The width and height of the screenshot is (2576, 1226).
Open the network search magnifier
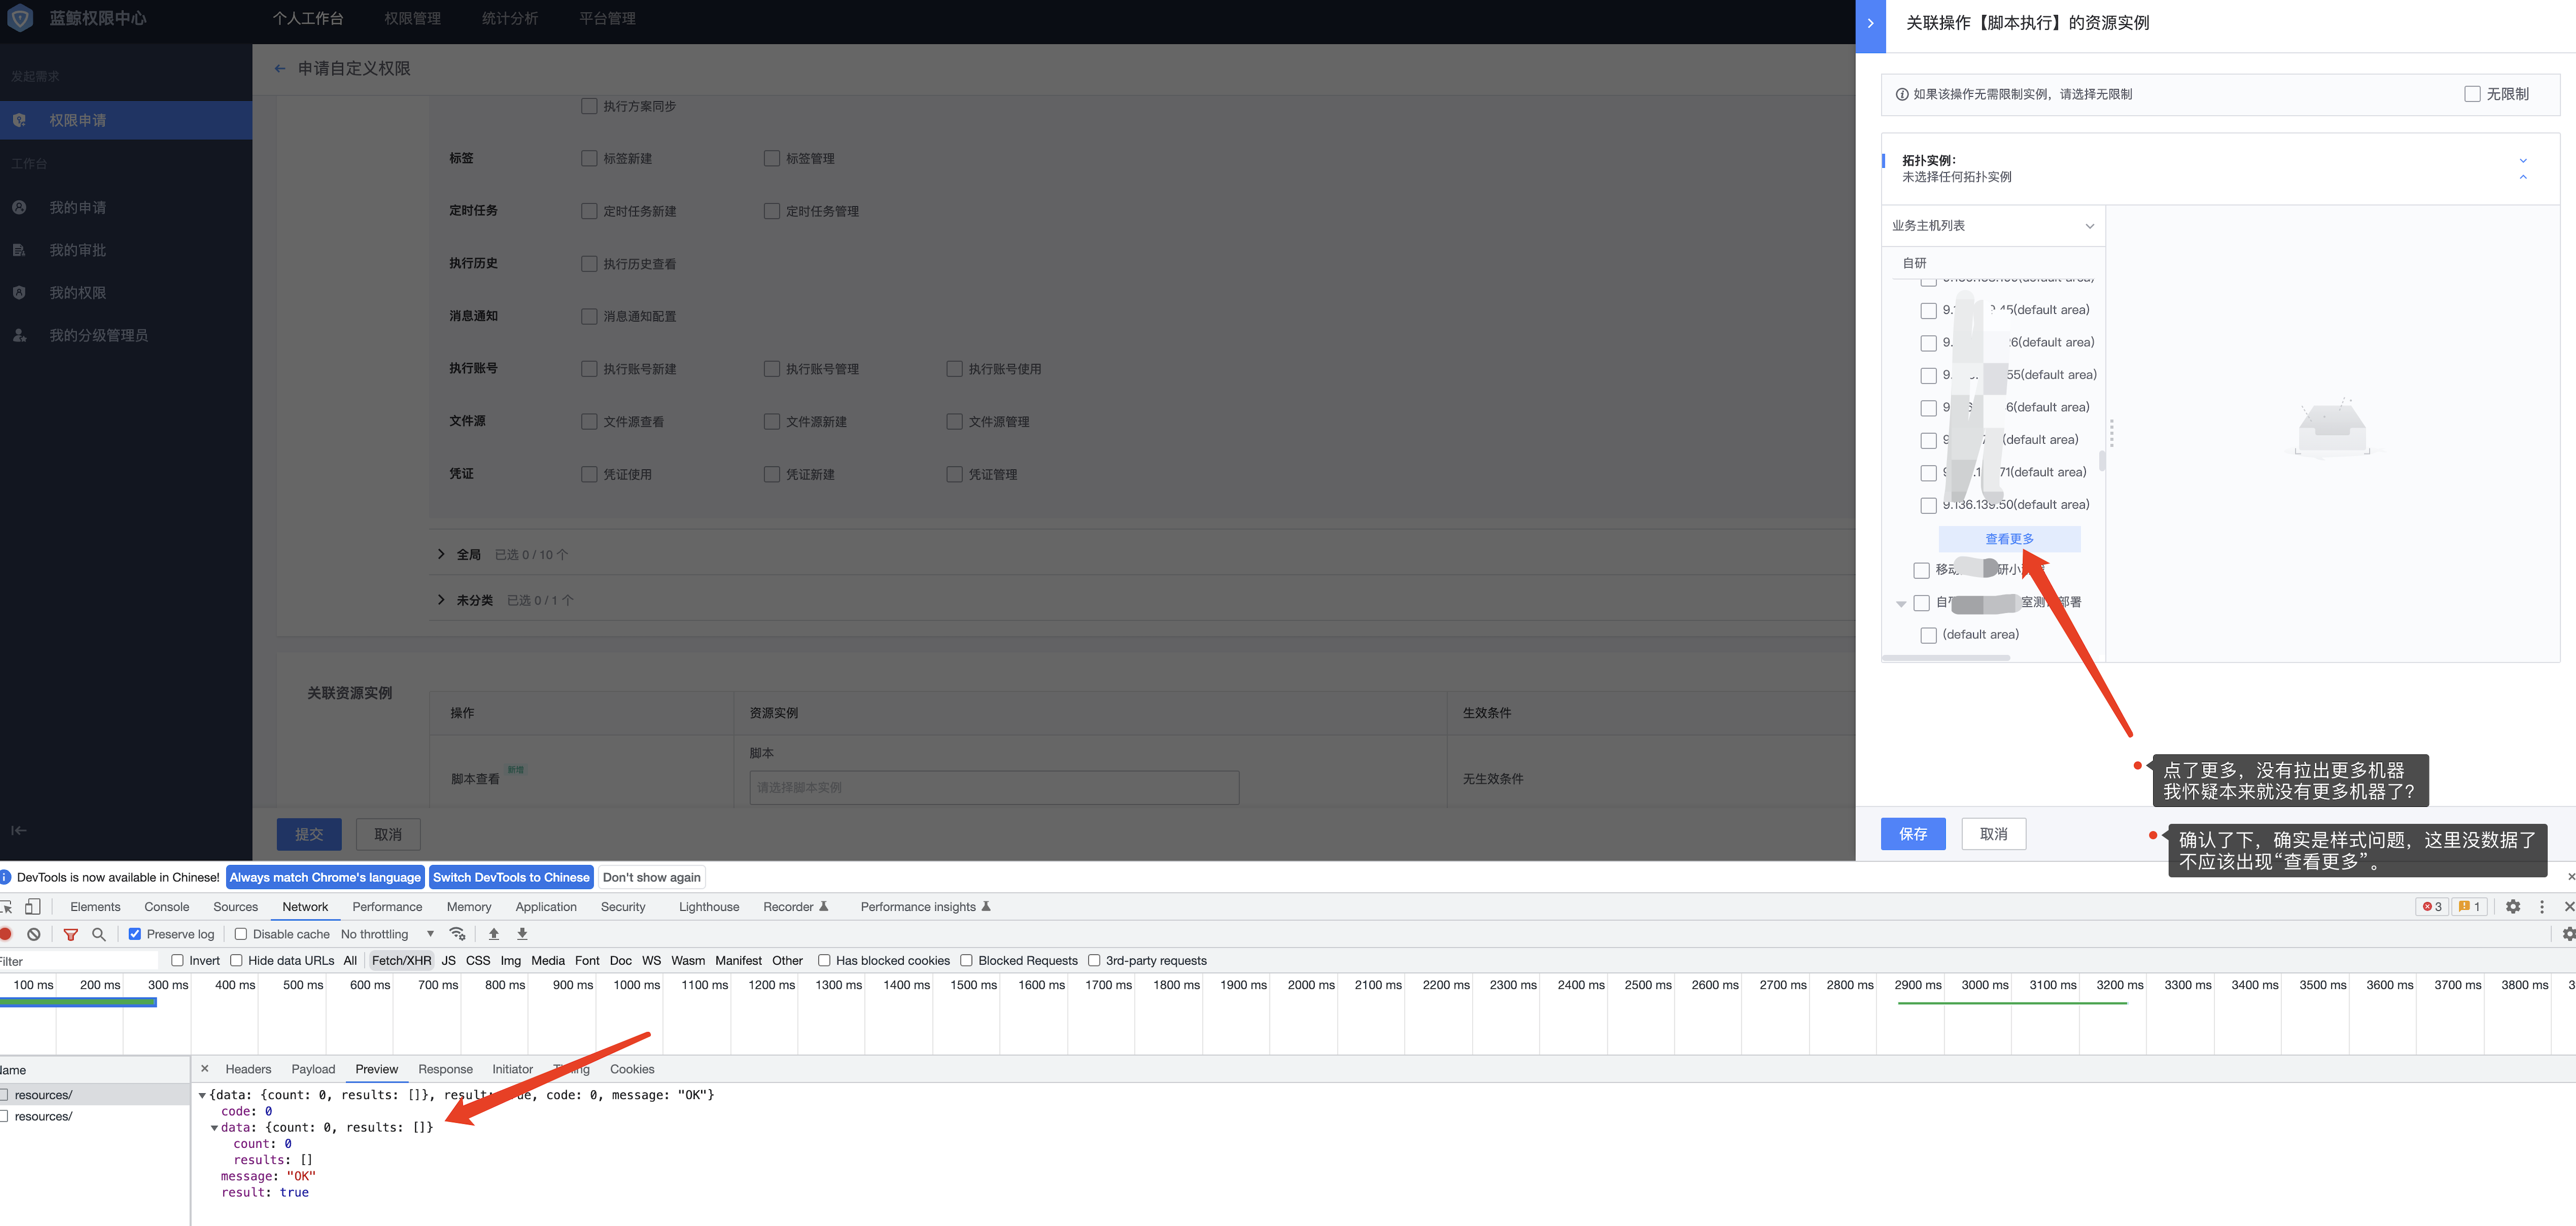99,934
